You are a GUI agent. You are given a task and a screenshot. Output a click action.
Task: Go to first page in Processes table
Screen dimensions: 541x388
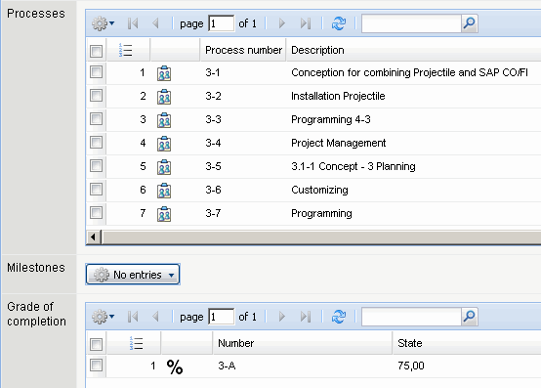(x=133, y=23)
